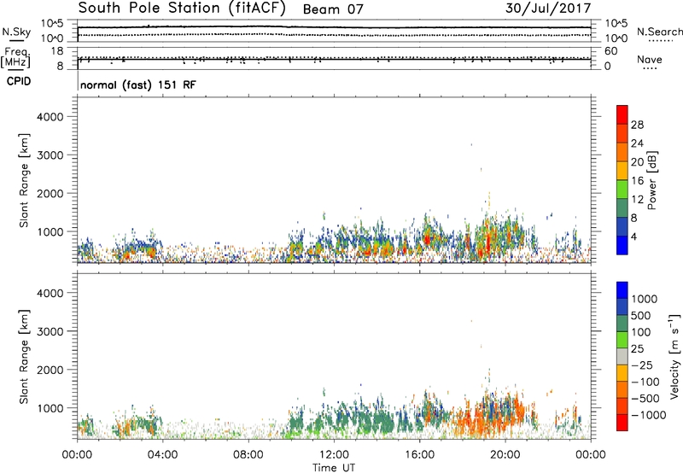Click the '2000' tick of the power panel

(50, 194)
